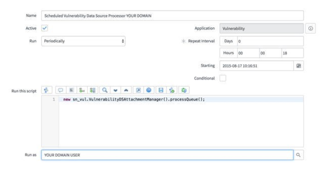Click the replace all icon in script toolbar
This screenshot has height=173, width=322.
[93, 90]
